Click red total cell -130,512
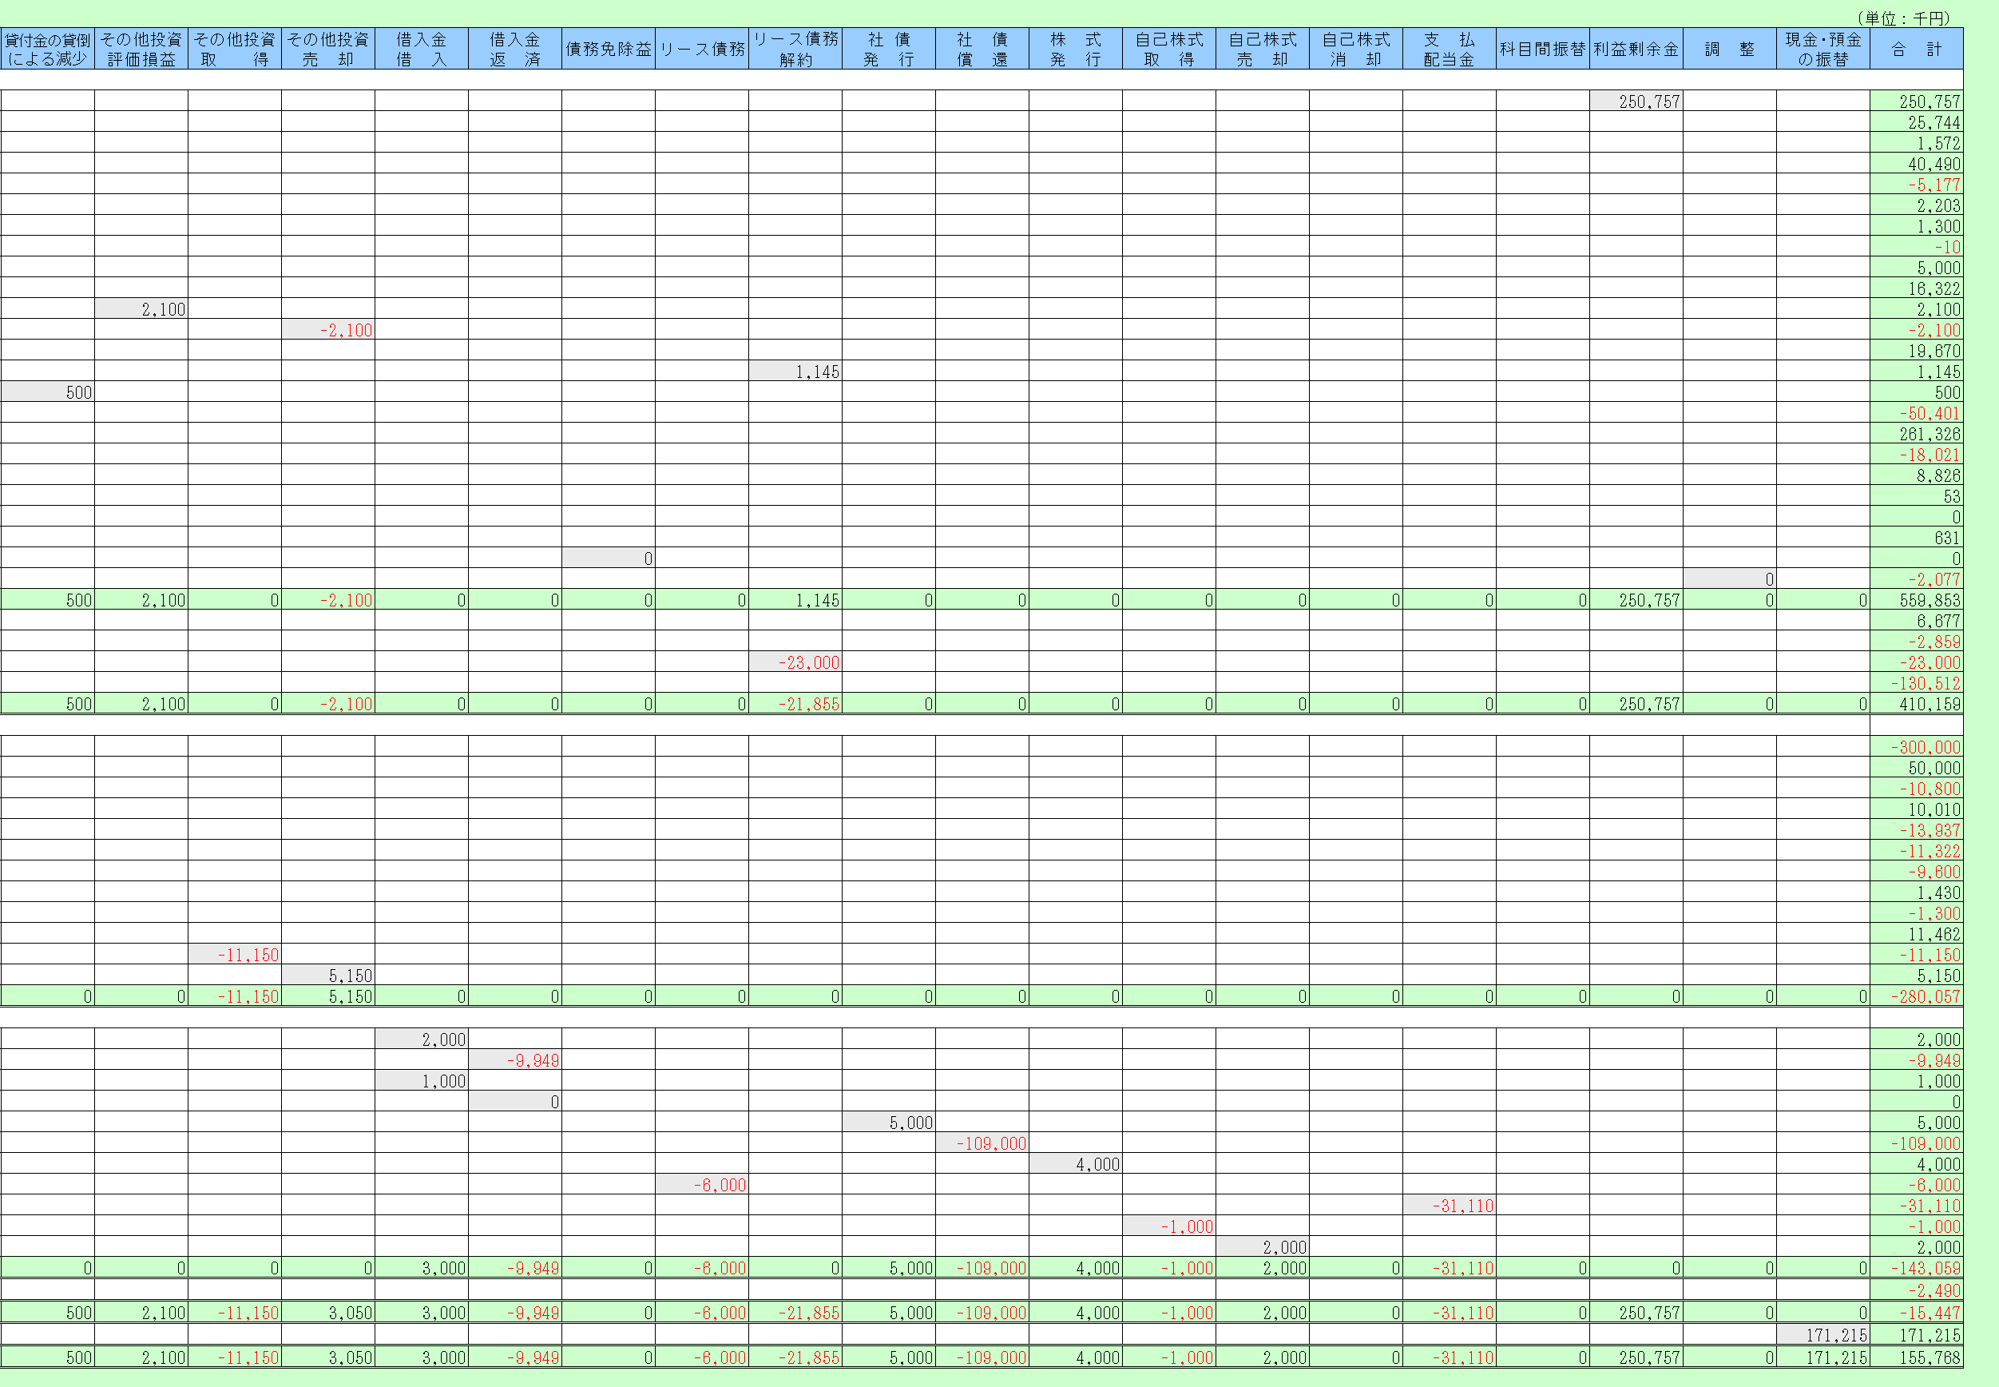This screenshot has width=1999, height=1387. tap(1917, 684)
